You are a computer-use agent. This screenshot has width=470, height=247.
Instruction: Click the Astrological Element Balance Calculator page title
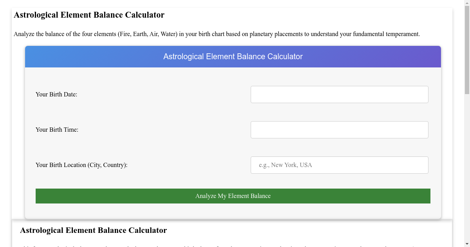coord(89,15)
